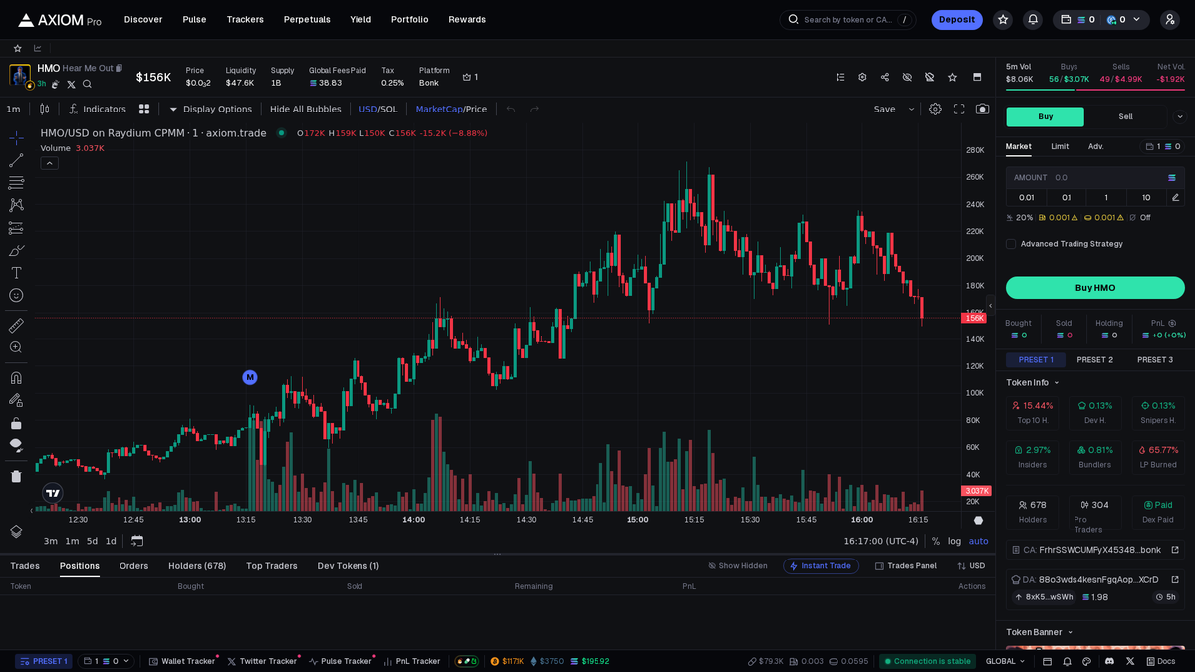The height and width of the screenshot is (672, 1195).
Task: Open the token's X profile icon
Action: click(71, 84)
